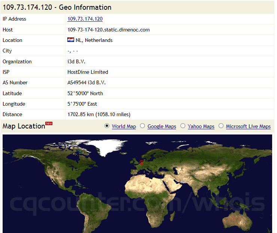The height and width of the screenshot is (233, 277).
Task: Click the 'Distance' row label
Action: (x=12, y=114)
